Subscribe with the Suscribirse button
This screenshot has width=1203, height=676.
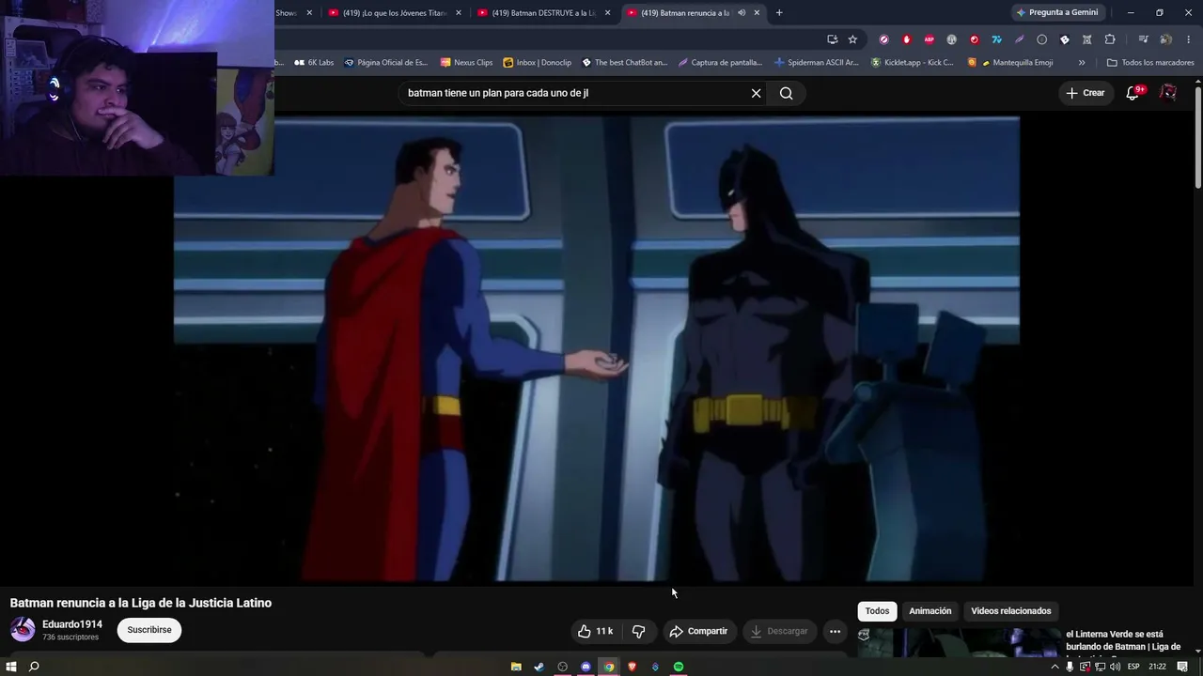click(x=149, y=630)
